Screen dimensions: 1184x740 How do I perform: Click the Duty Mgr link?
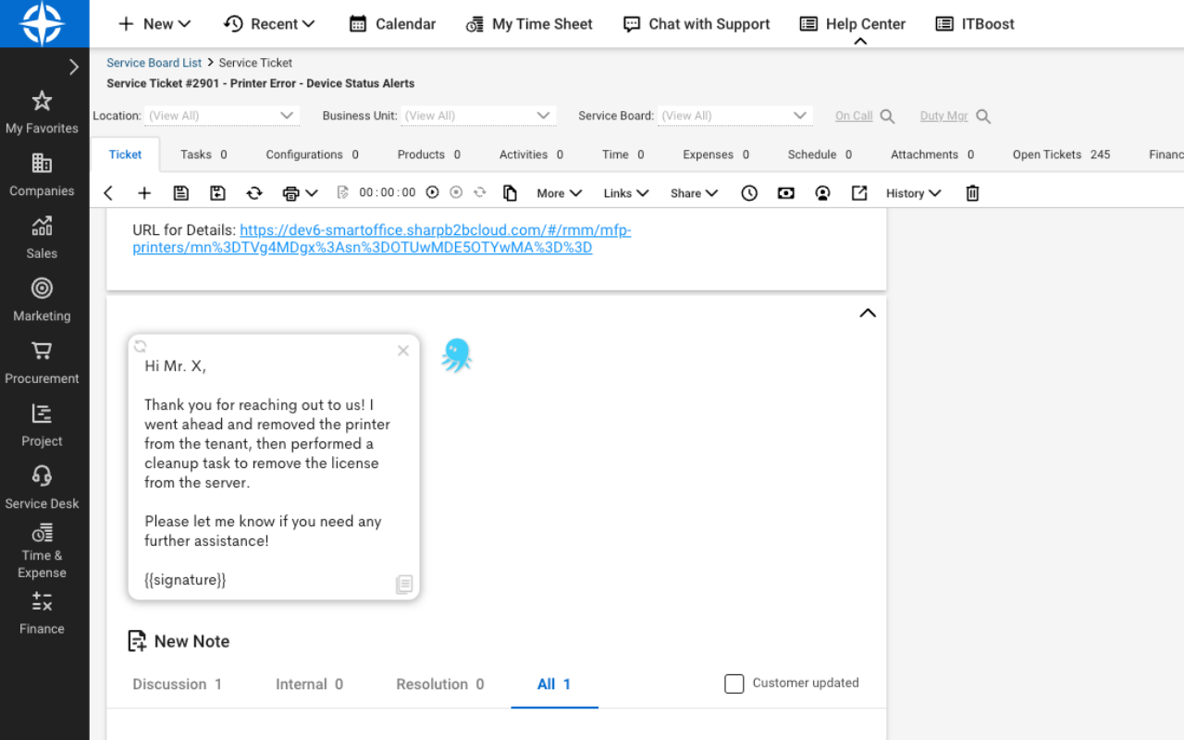tap(943, 116)
